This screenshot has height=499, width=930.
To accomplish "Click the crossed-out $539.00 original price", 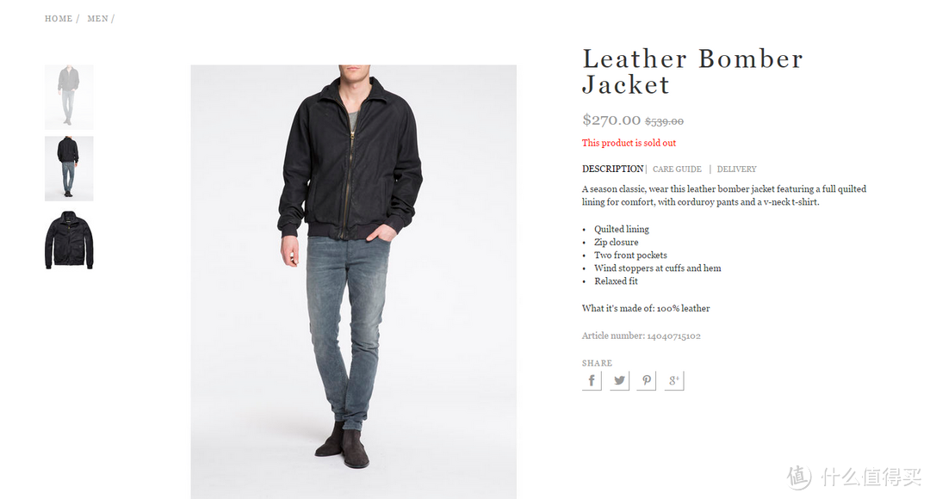I will (x=664, y=121).
